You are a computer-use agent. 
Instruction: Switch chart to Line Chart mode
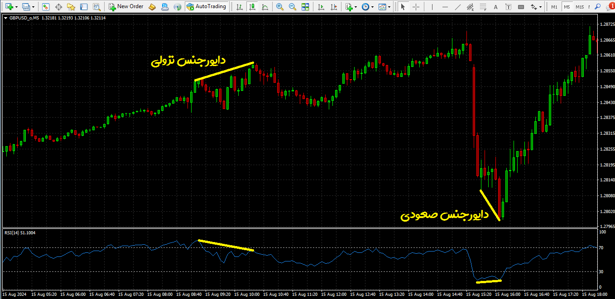tap(264, 7)
